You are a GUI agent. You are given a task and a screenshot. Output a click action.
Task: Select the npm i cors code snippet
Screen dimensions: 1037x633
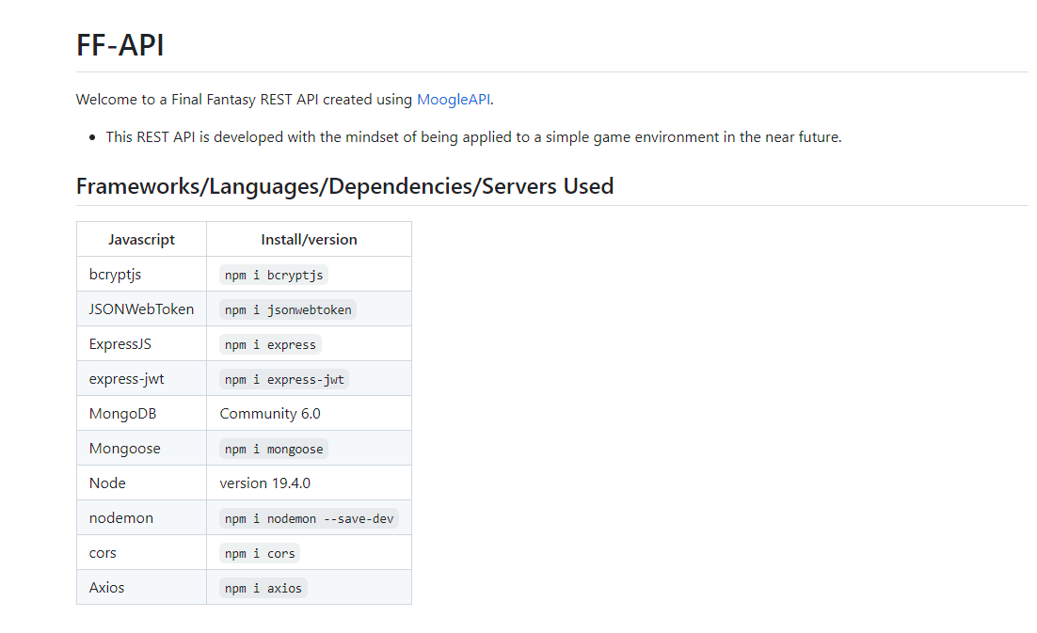click(260, 553)
